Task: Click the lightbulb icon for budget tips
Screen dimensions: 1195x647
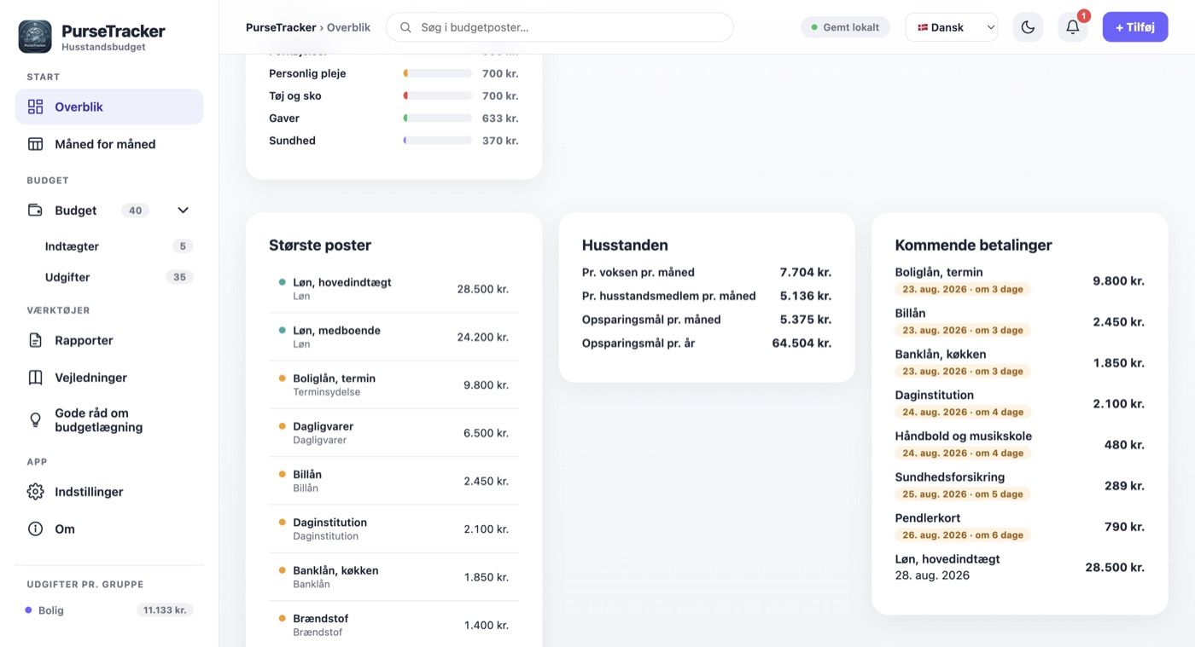Action: (x=35, y=419)
